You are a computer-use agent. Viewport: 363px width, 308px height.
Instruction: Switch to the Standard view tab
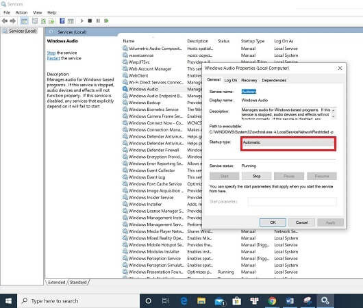[x=78, y=282]
